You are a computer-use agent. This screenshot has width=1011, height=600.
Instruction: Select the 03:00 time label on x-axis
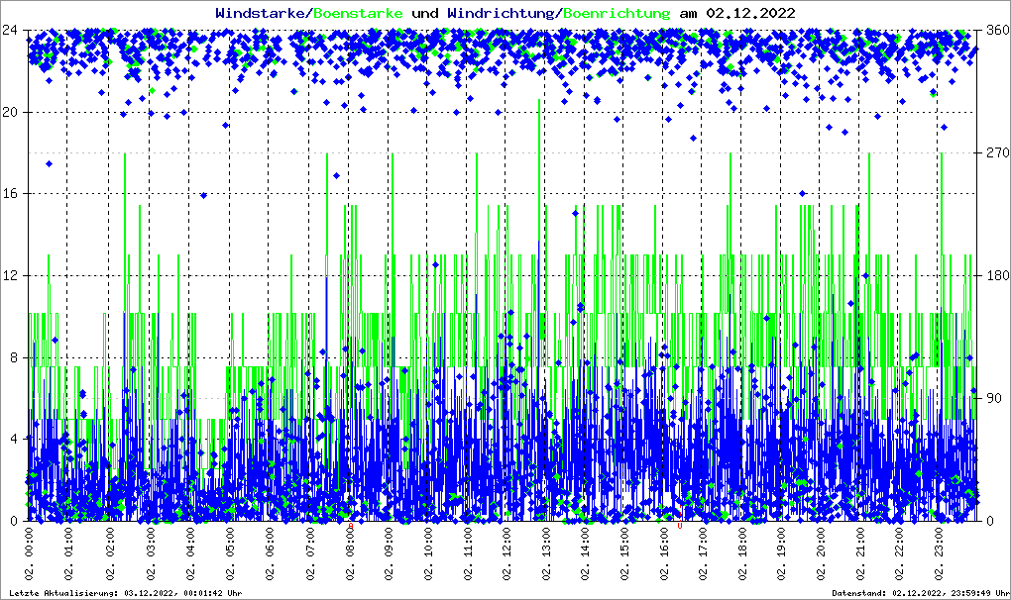(x=151, y=551)
